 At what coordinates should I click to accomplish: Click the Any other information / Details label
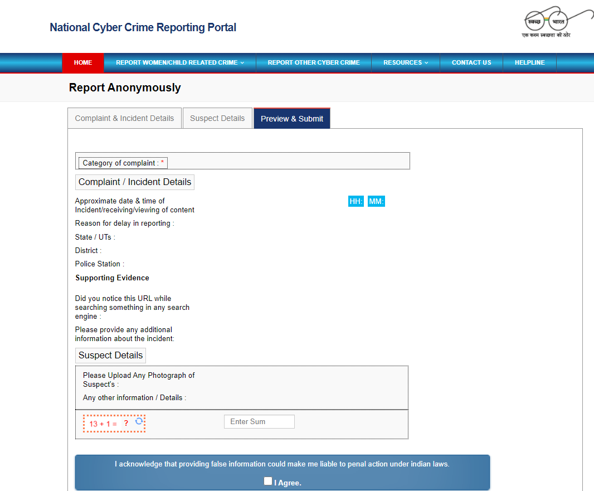(134, 397)
